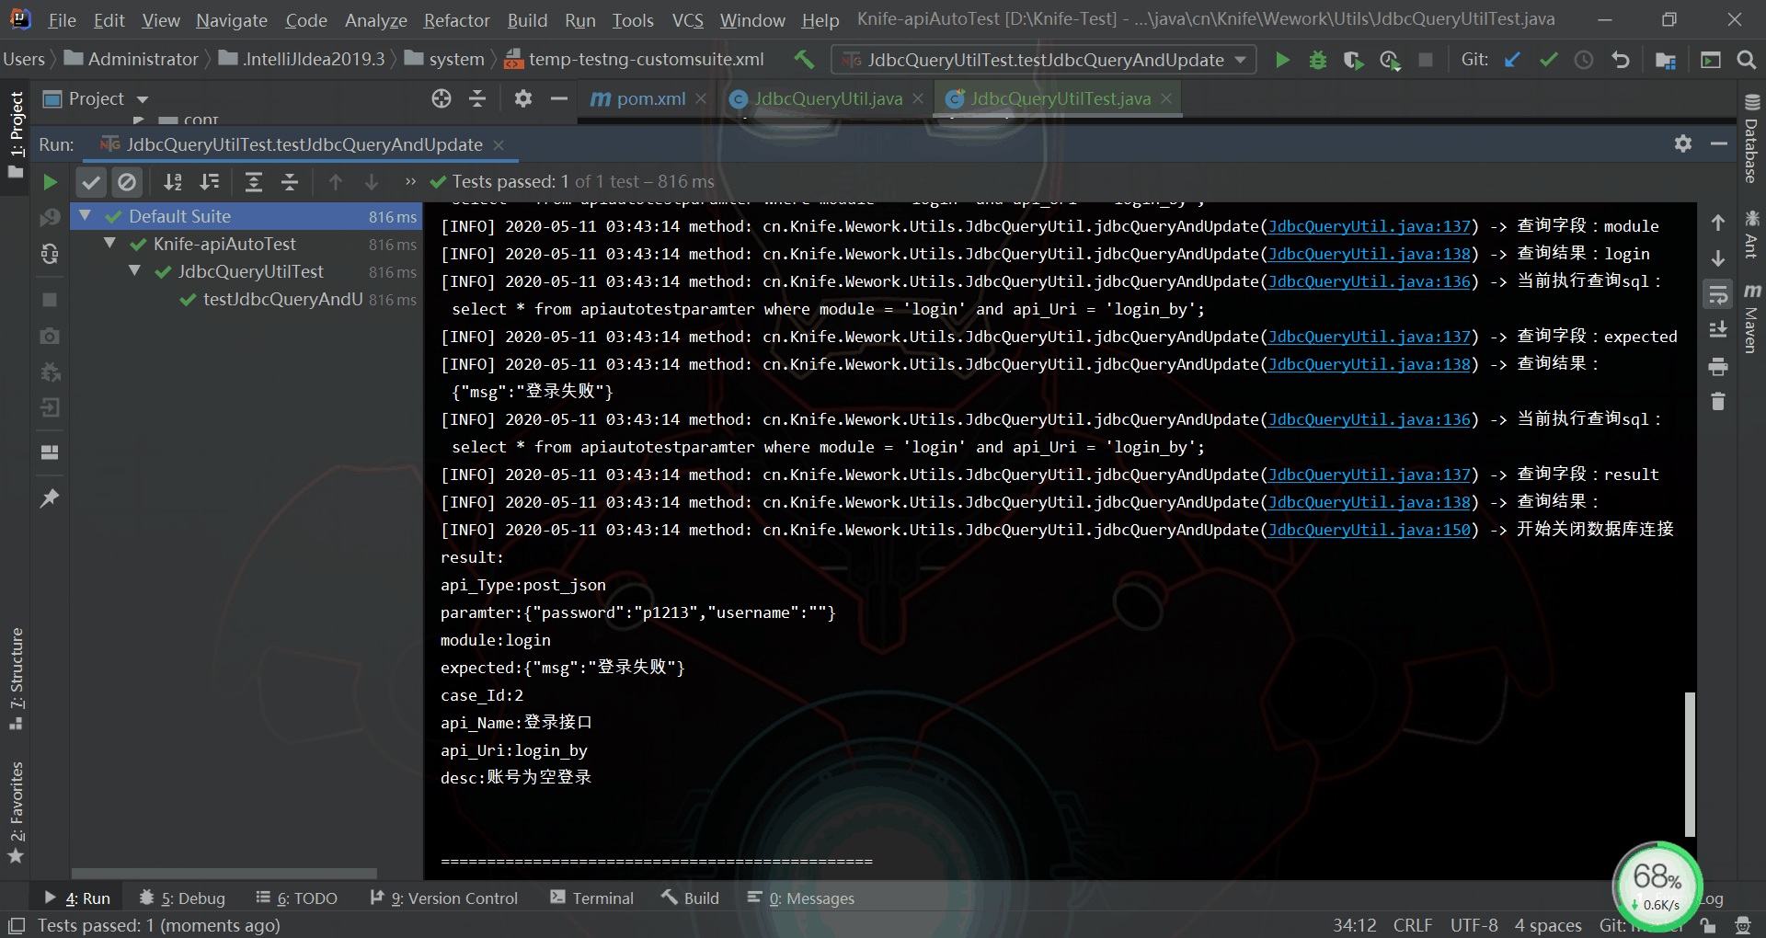Locate current file in Project panel
Image resolution: width=1766 pixels, height=938 pixels.
click(441, 98)
